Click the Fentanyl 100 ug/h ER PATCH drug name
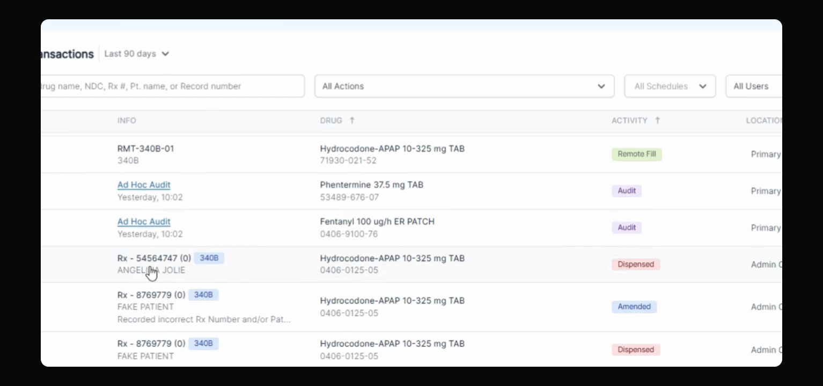The height and width of the screenshot is (386, 823). pyautogui.click(x=377, y=221)
